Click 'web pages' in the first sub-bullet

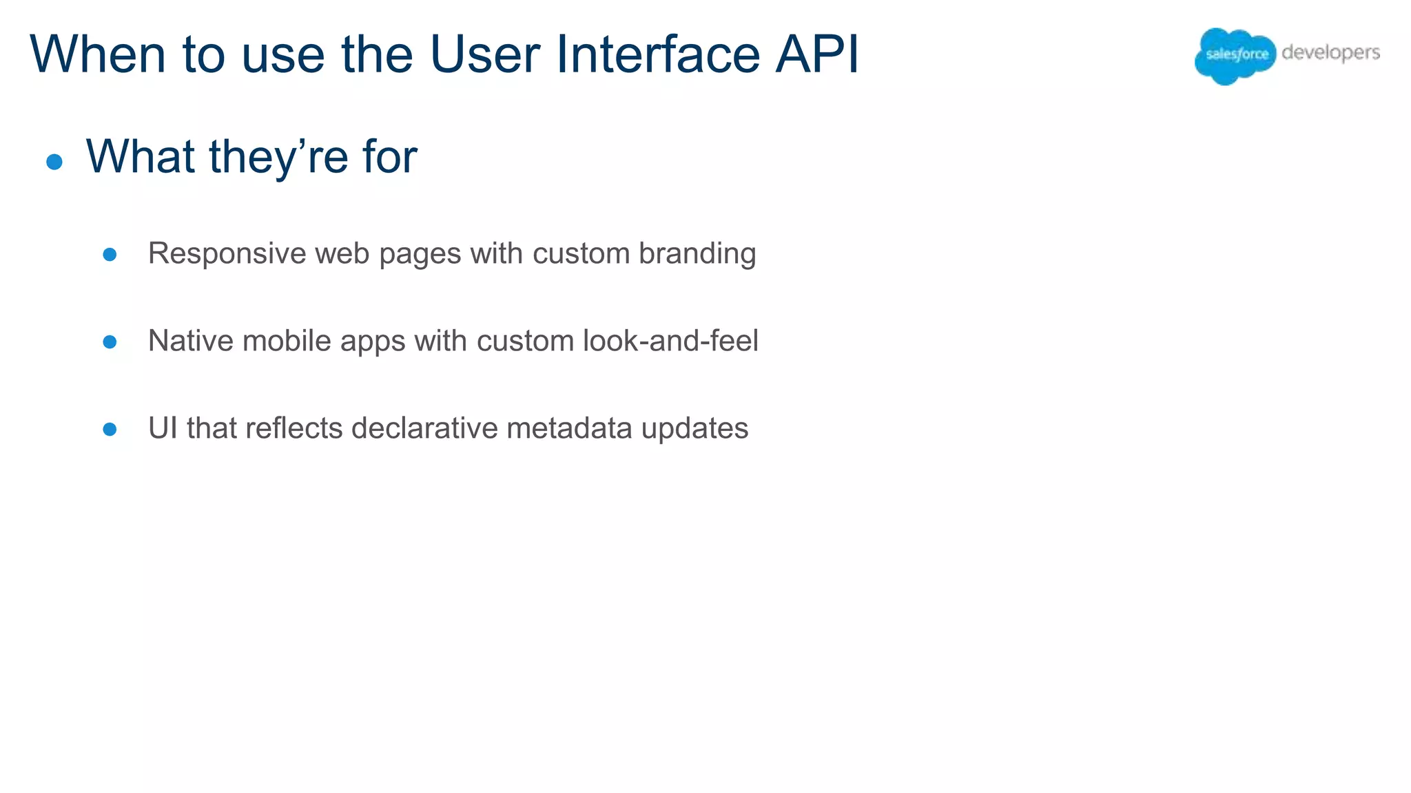tap(388, 254)
